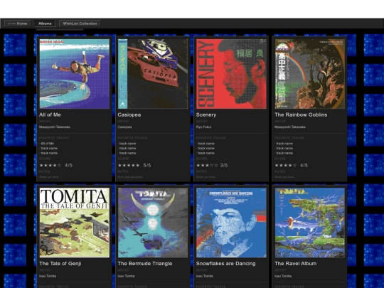The height and width of the screenshot is (288, 384).
Task: Select the 'All of Me' album title
Action: point(50,114)
